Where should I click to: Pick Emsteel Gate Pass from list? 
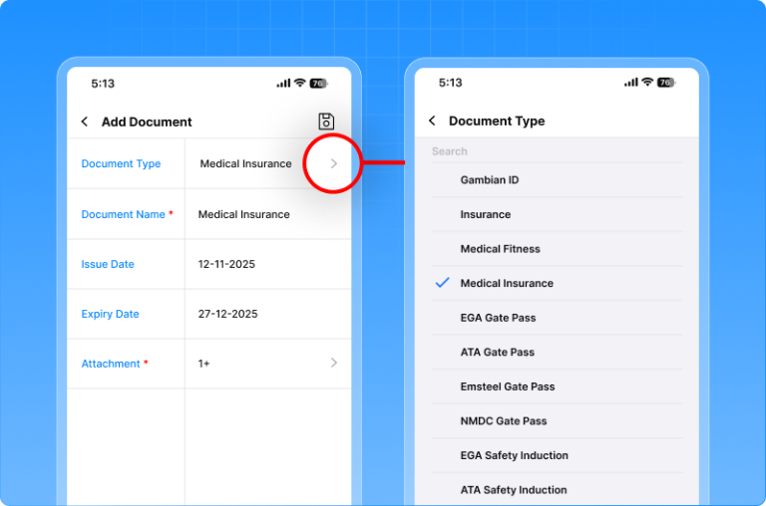tap(507, 386)
